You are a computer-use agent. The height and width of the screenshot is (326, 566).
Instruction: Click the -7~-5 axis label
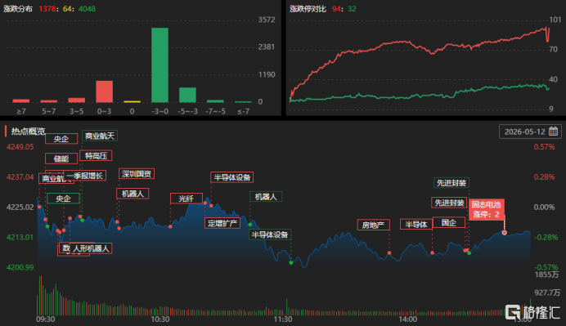tap(215, 111)
